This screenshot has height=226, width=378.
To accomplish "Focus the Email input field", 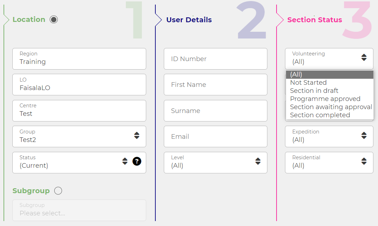I will (x=216, y=137).
